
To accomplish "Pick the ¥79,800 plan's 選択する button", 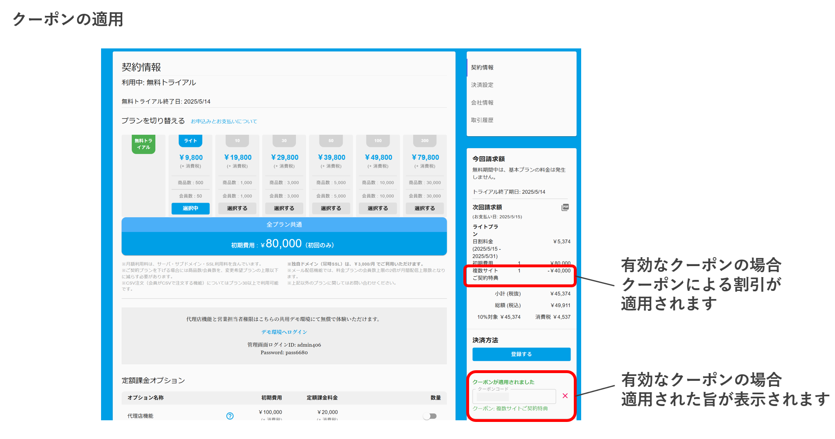I will 425,208.
